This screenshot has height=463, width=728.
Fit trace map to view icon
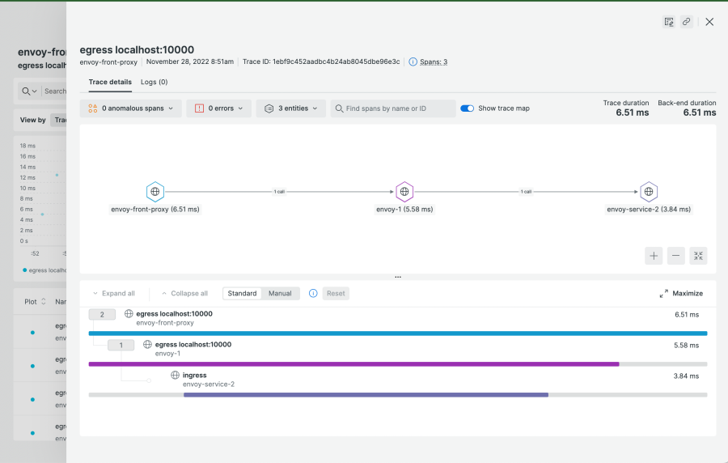[698, 256]
